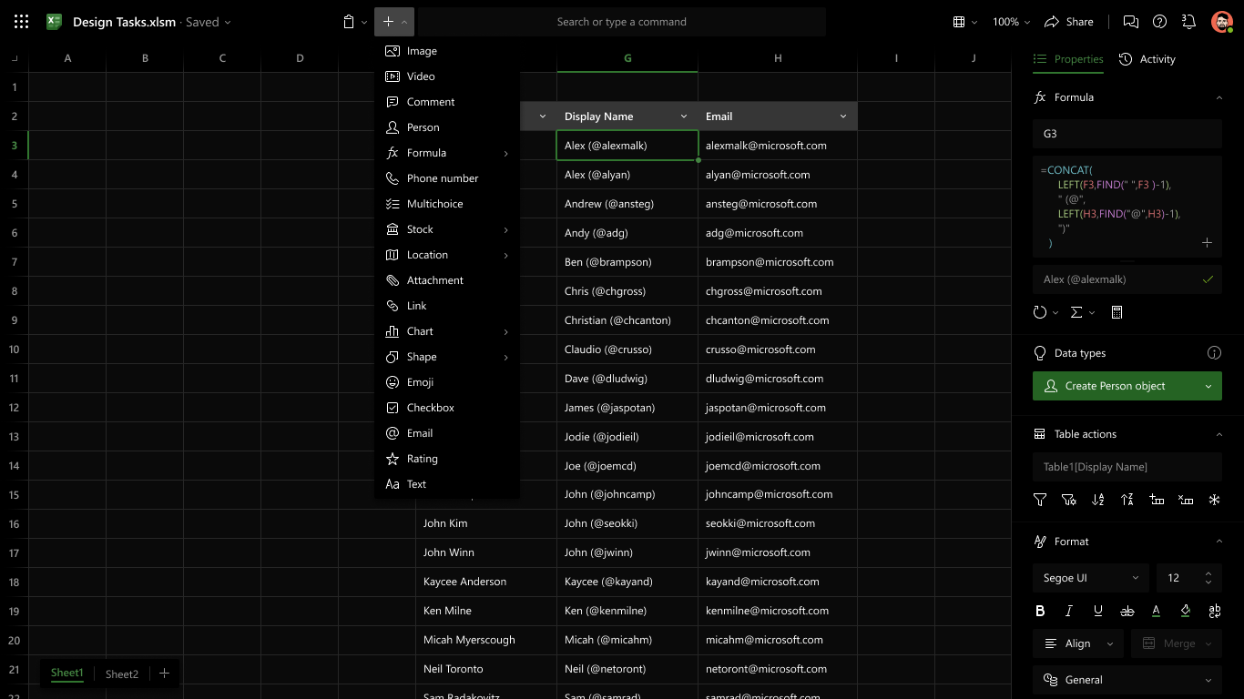
Task: Choose Email in the insert menu
Action: click(x=447, y=433)
